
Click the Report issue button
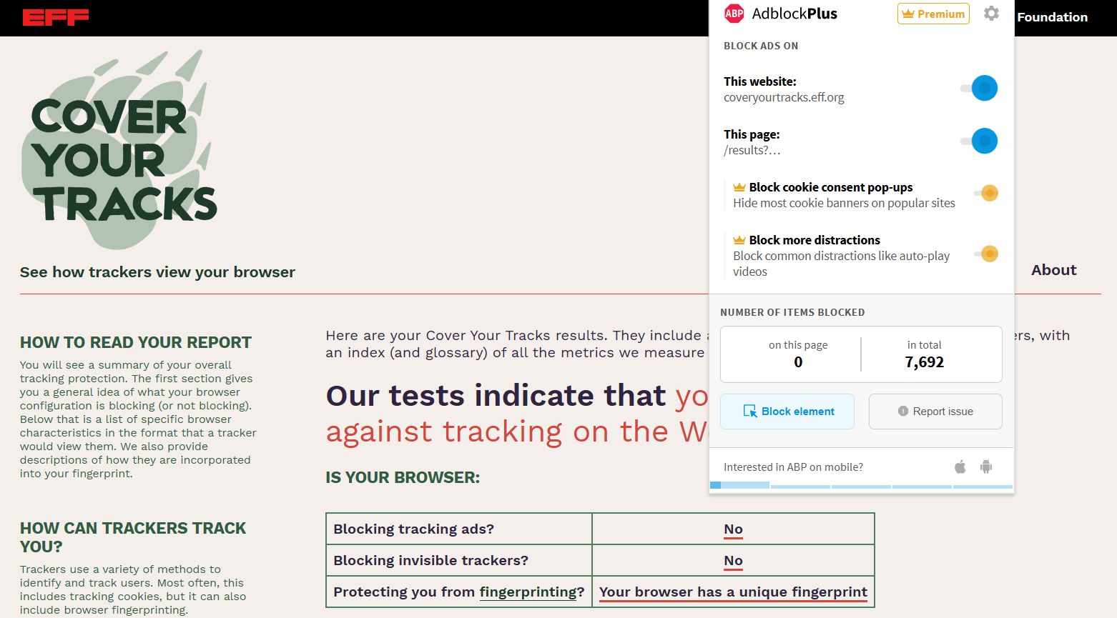coord(935,412)
